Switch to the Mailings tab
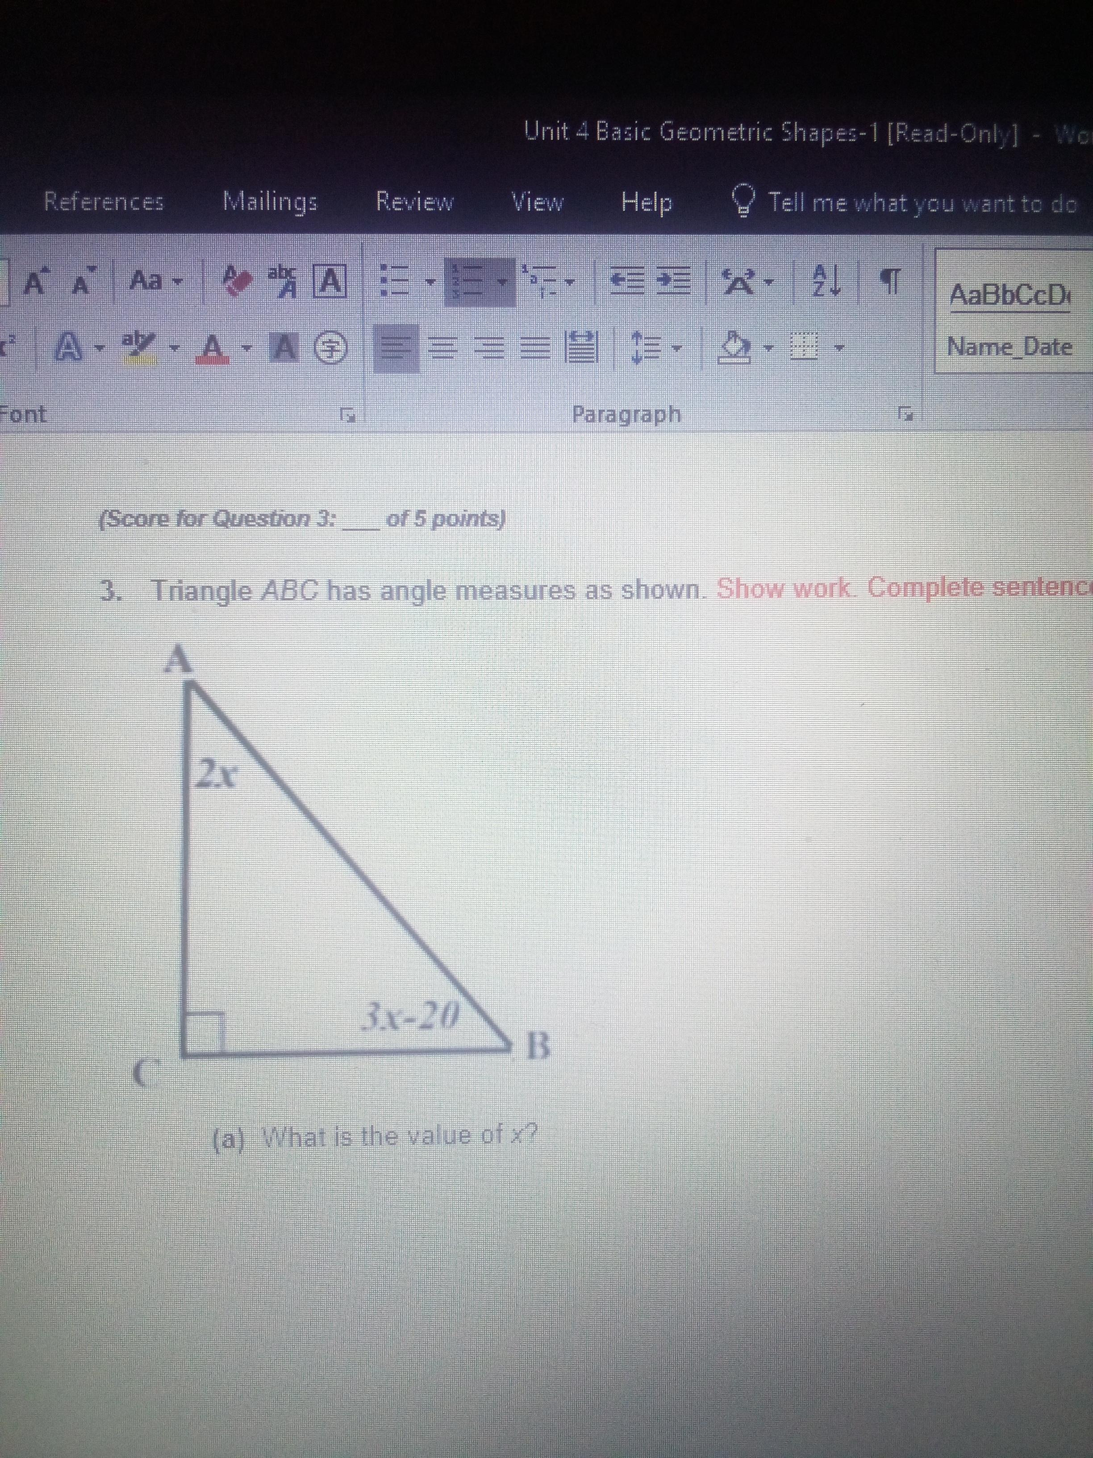 tap(270, 201)
